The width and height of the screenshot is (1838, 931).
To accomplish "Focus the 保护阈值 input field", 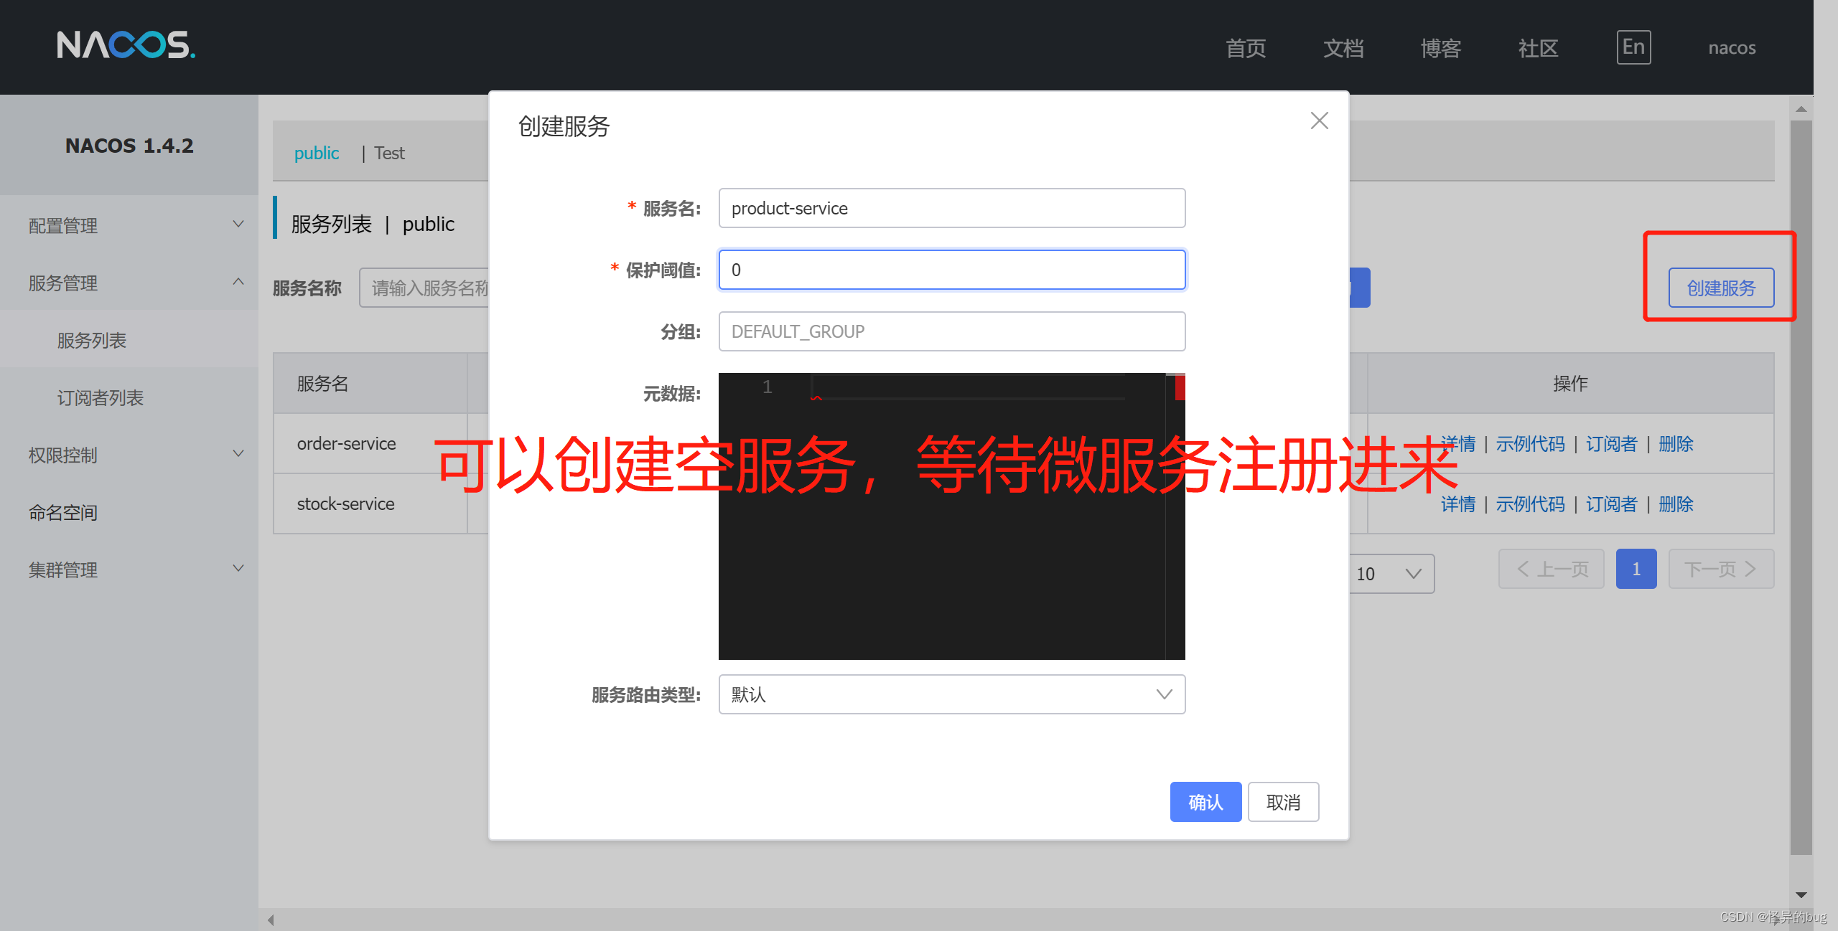I will 952,270.
